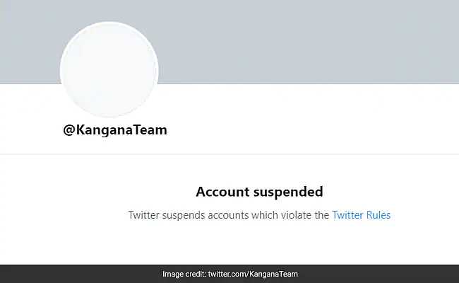Click the word violate in the notice
Screen dimensions: 459x283
click(x=297, y=215)
